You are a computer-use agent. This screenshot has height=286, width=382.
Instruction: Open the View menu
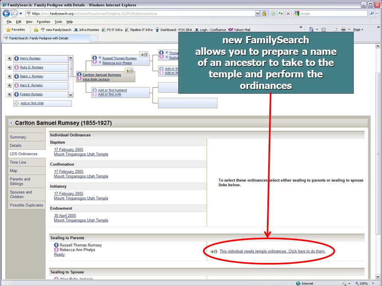29,21
